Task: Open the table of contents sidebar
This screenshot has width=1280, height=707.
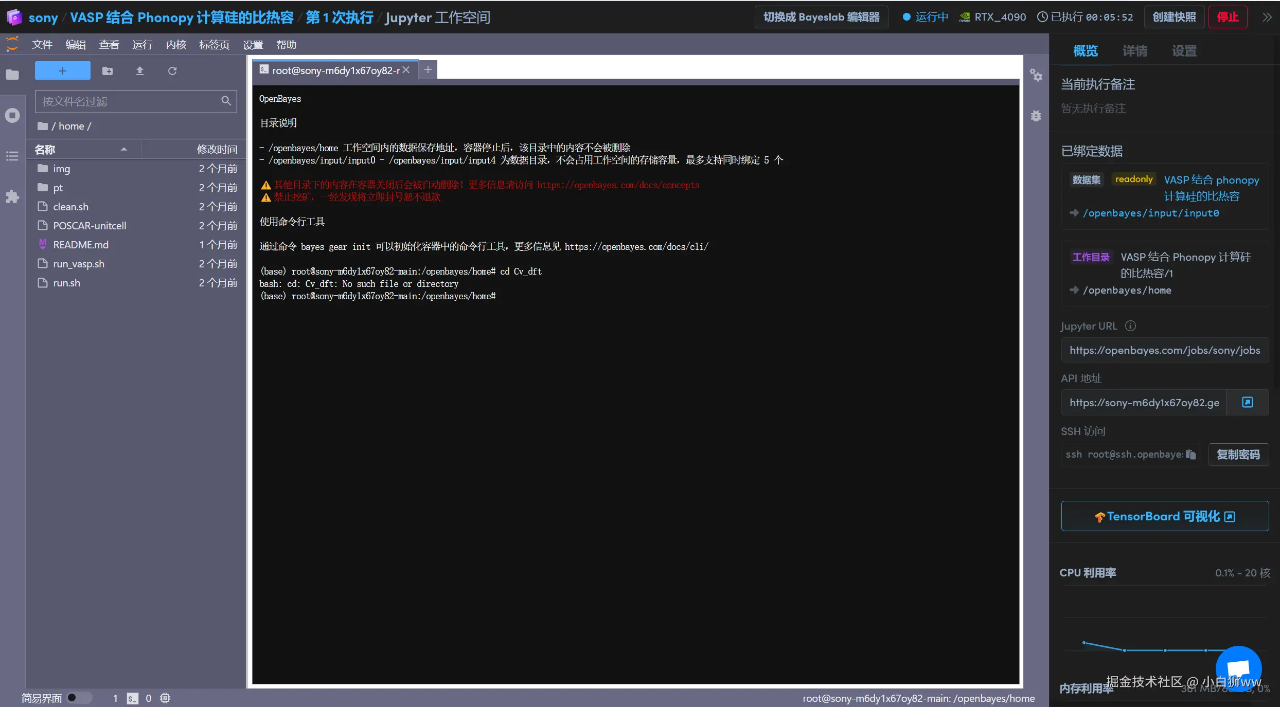Action: click(12, 156)
